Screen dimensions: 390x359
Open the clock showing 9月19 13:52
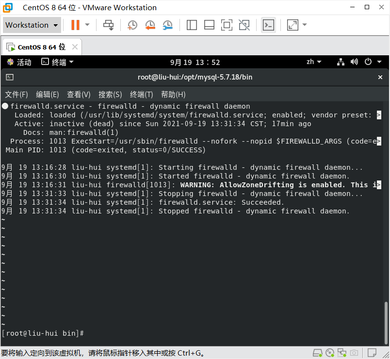[x=195, y=62]
